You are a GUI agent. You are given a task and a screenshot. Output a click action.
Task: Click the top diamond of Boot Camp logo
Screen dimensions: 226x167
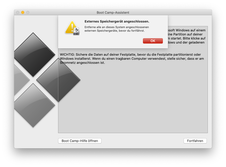click(33, 54)
